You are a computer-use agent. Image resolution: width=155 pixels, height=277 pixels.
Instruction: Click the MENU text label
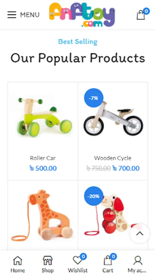(x=30, y=15)
